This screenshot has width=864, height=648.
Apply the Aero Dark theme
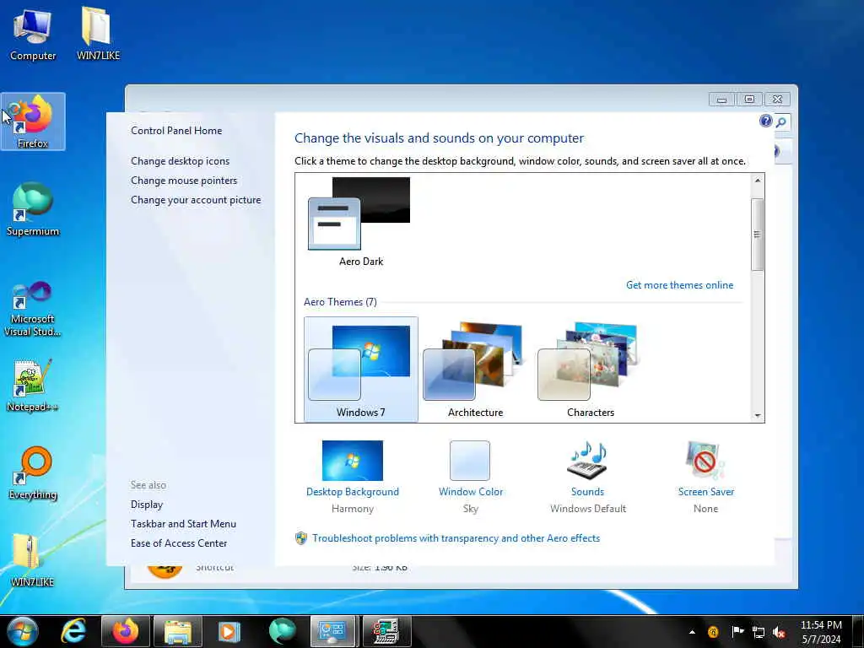360,222
